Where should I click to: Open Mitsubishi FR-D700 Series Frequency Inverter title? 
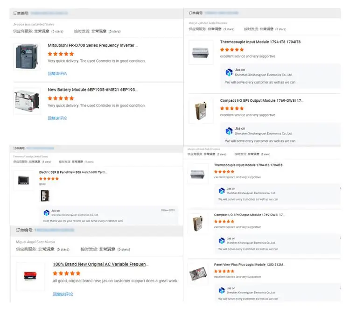click(x=93, y=46)
